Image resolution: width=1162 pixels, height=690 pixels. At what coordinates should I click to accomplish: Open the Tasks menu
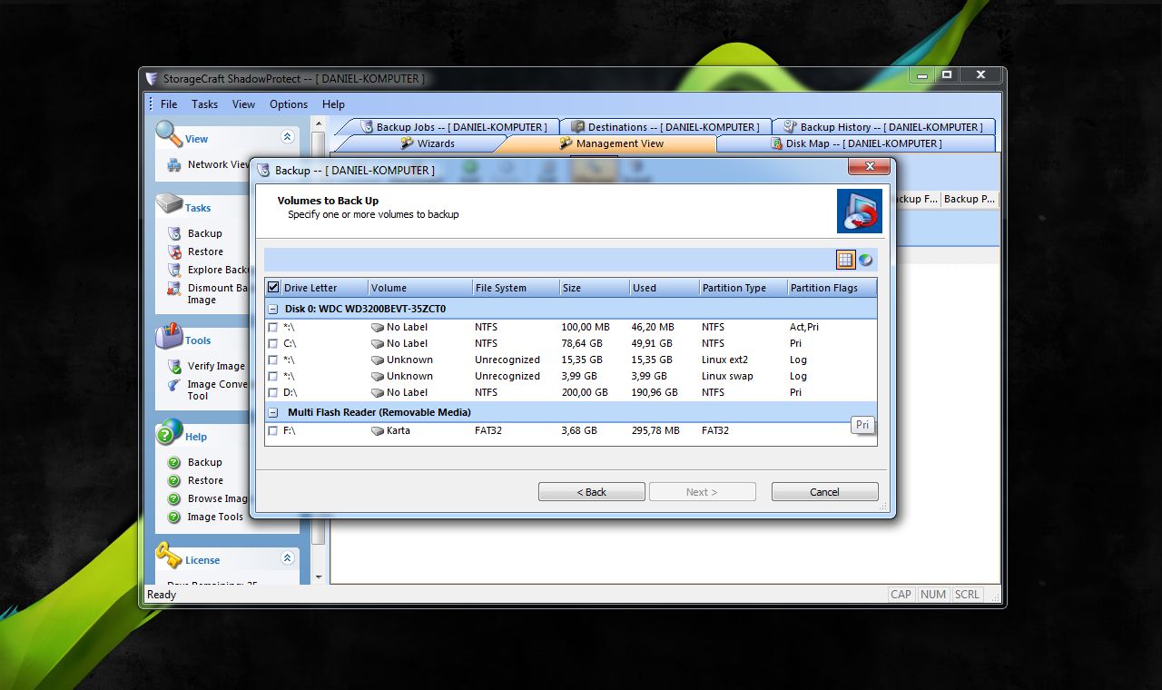coord(204,103)
